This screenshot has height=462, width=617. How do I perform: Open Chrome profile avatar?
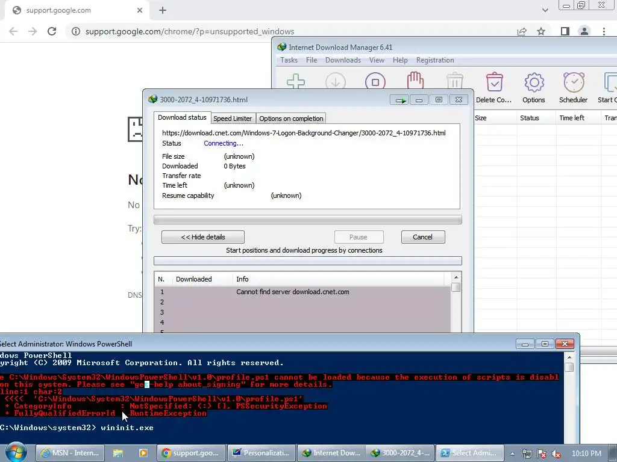coord(584,31)
